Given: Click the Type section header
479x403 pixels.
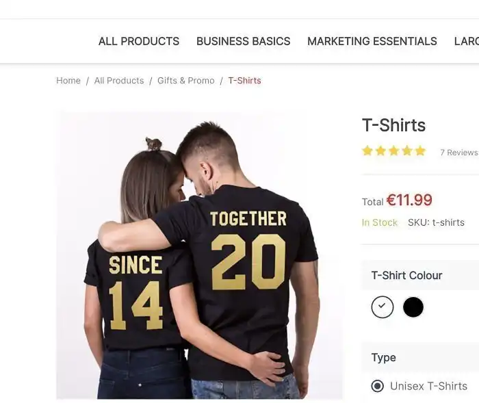Looking at the screenshot, I should pos(384,357).
